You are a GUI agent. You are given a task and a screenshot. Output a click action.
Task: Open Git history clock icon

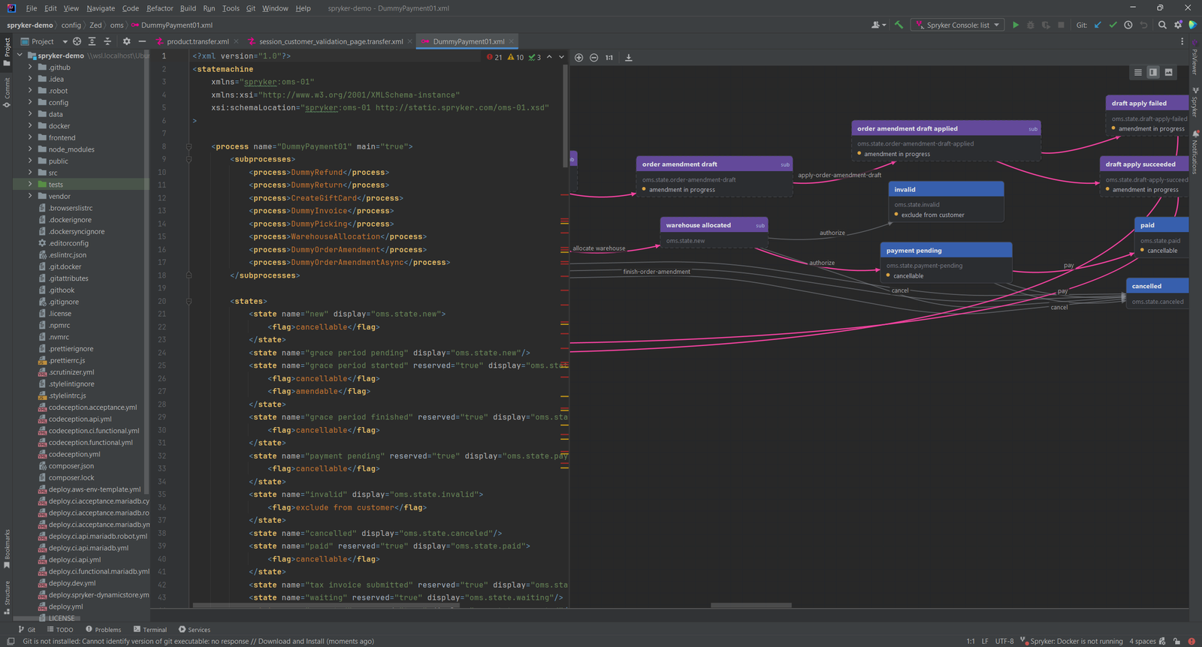point(1128,25)
